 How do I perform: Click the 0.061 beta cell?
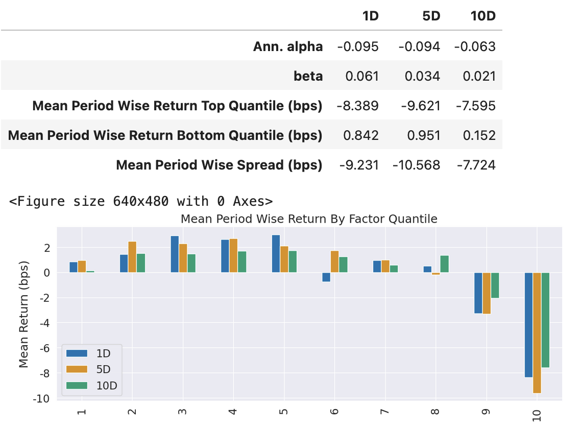pos(362,77)
